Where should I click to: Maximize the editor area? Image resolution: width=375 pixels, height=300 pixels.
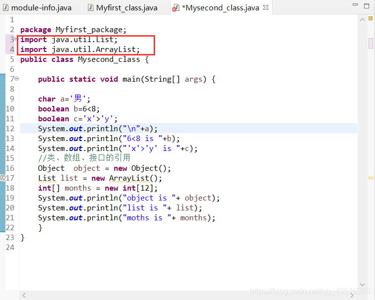(x=367, y=6)
